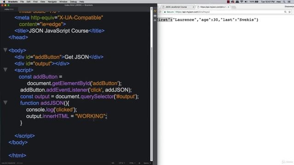This screenshot has height=165, width=294.
Task: Click the Chrome profile name at top right
Action: [289, 7]
